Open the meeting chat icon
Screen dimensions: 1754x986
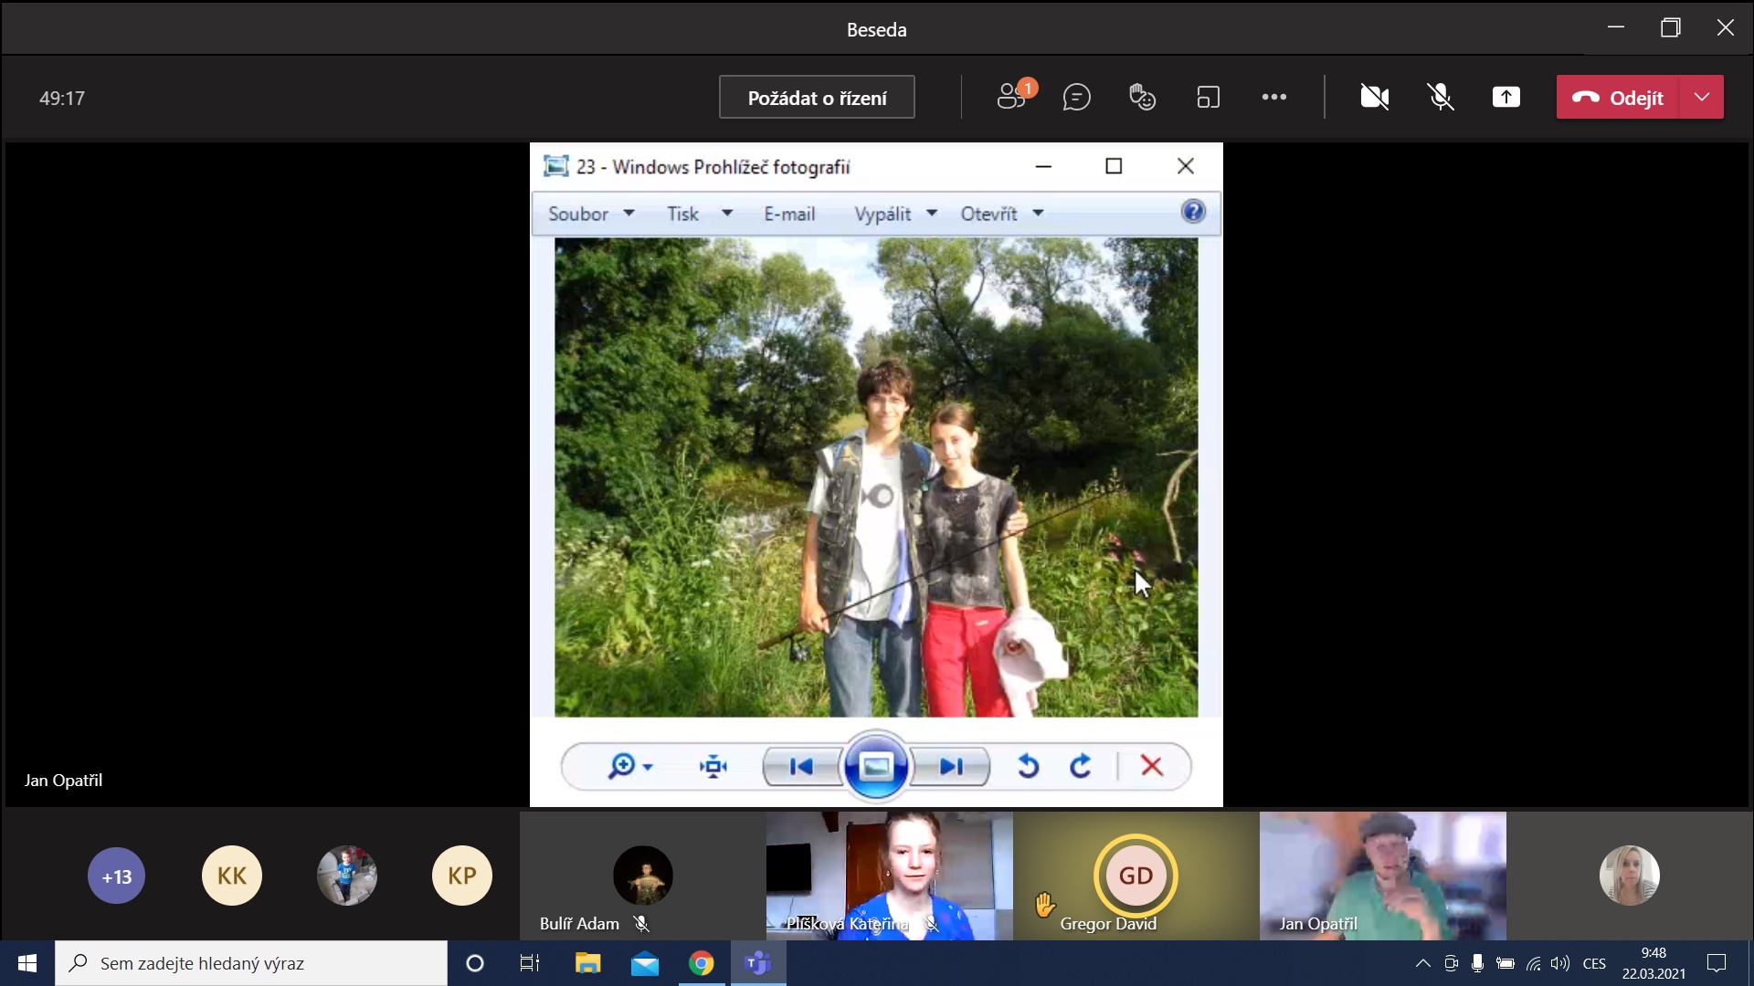click(1077, 97)
